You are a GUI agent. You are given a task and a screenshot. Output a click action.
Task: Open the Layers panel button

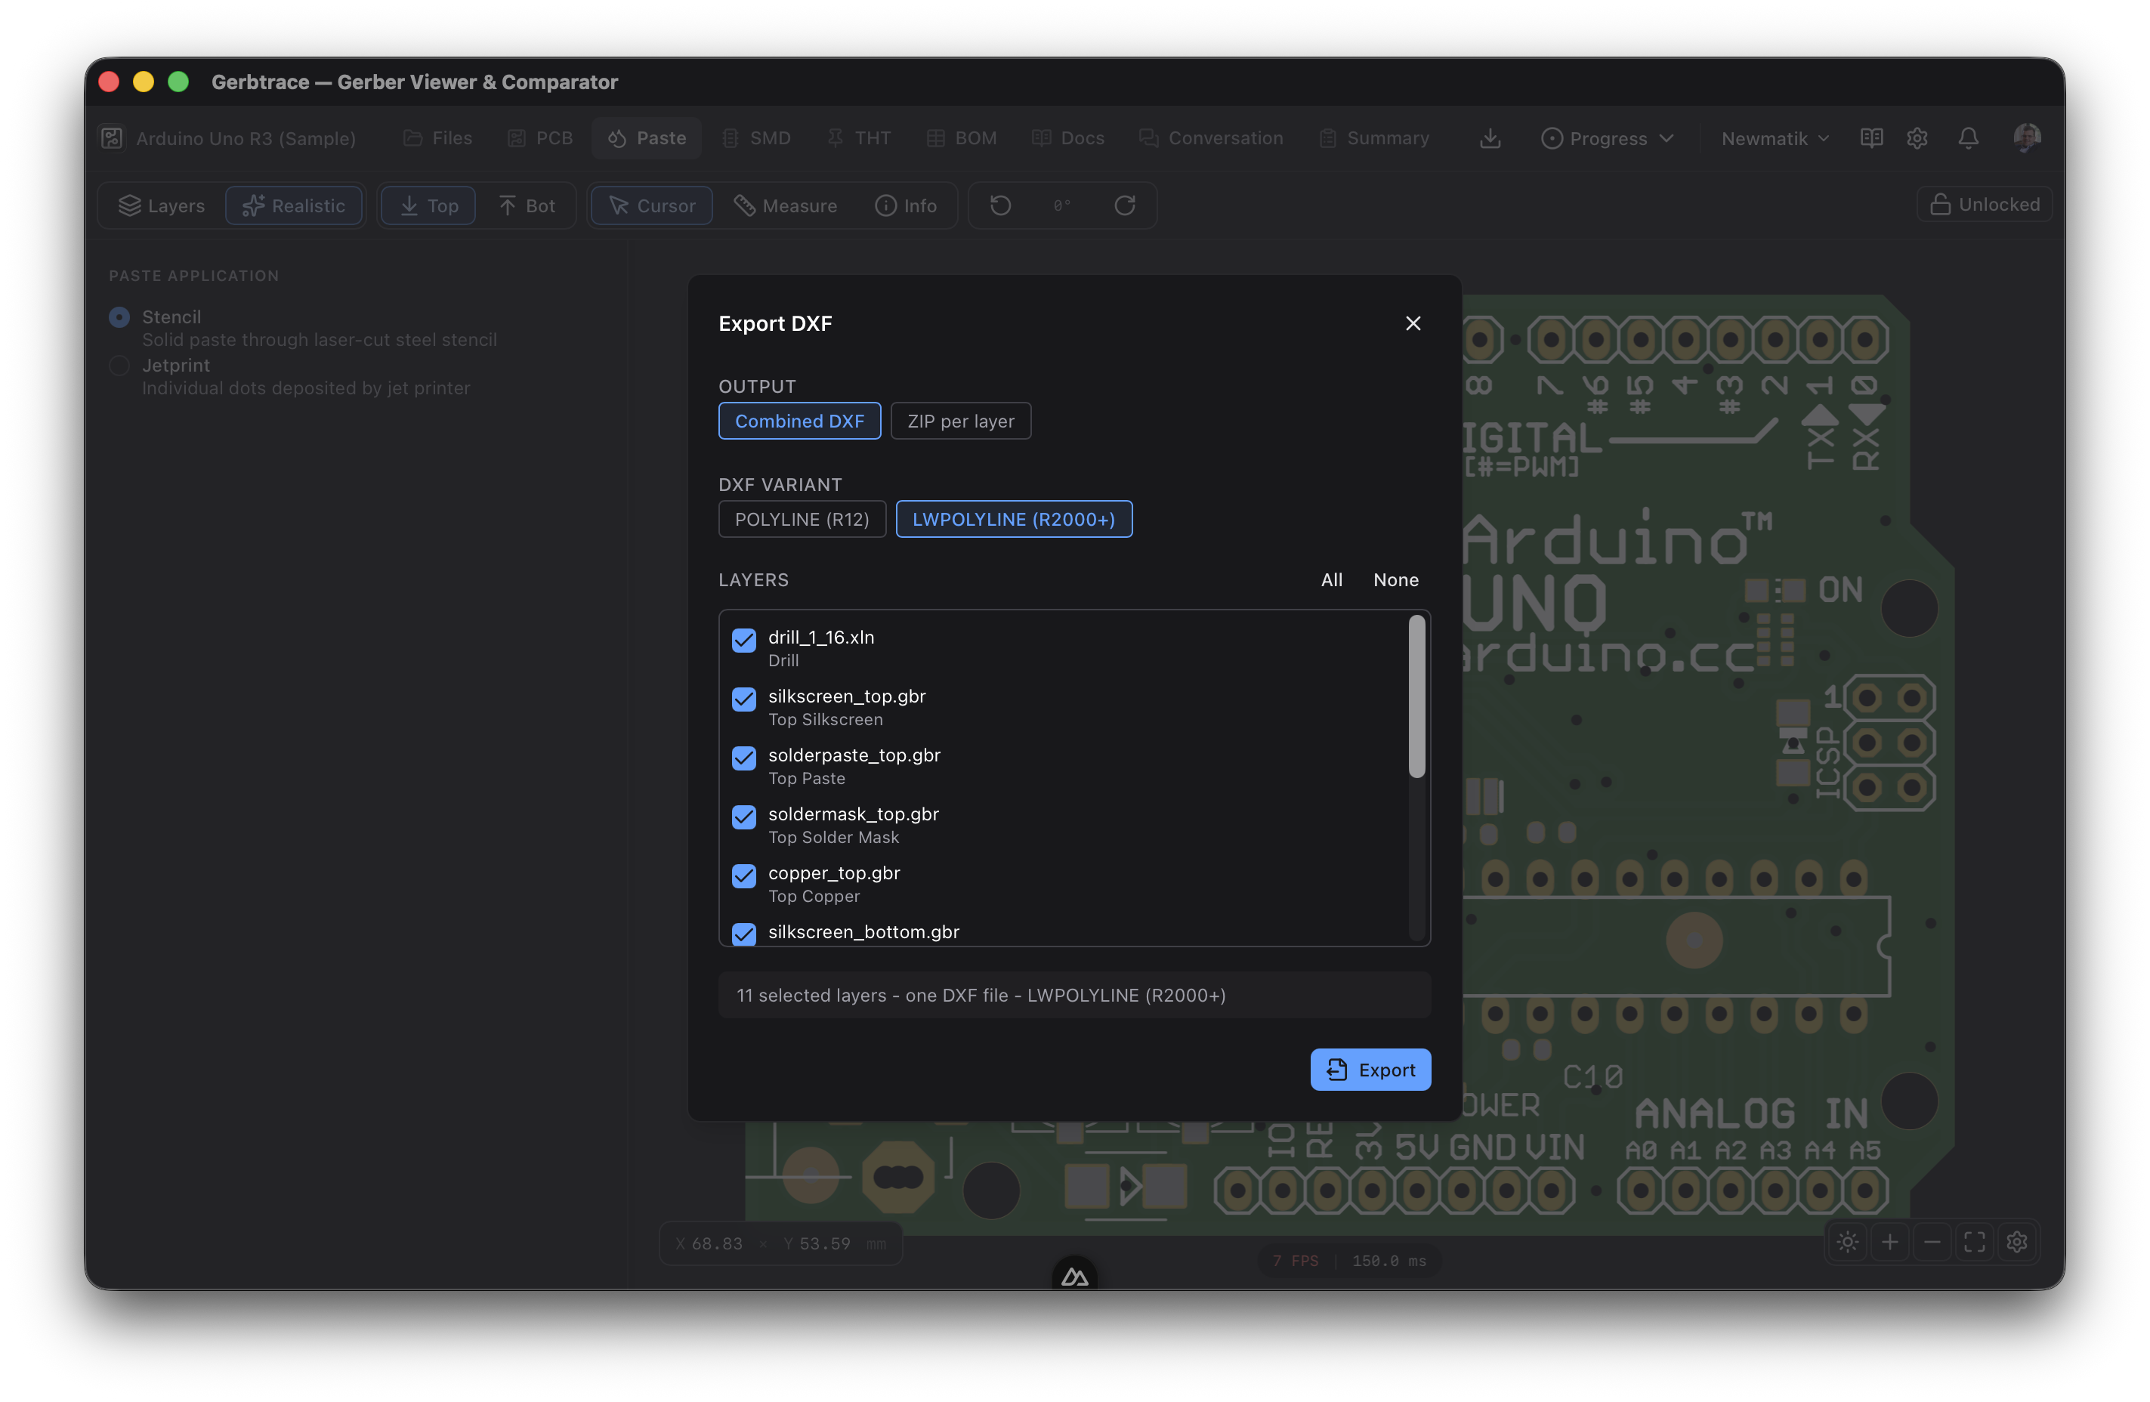(x=161, y=206)
